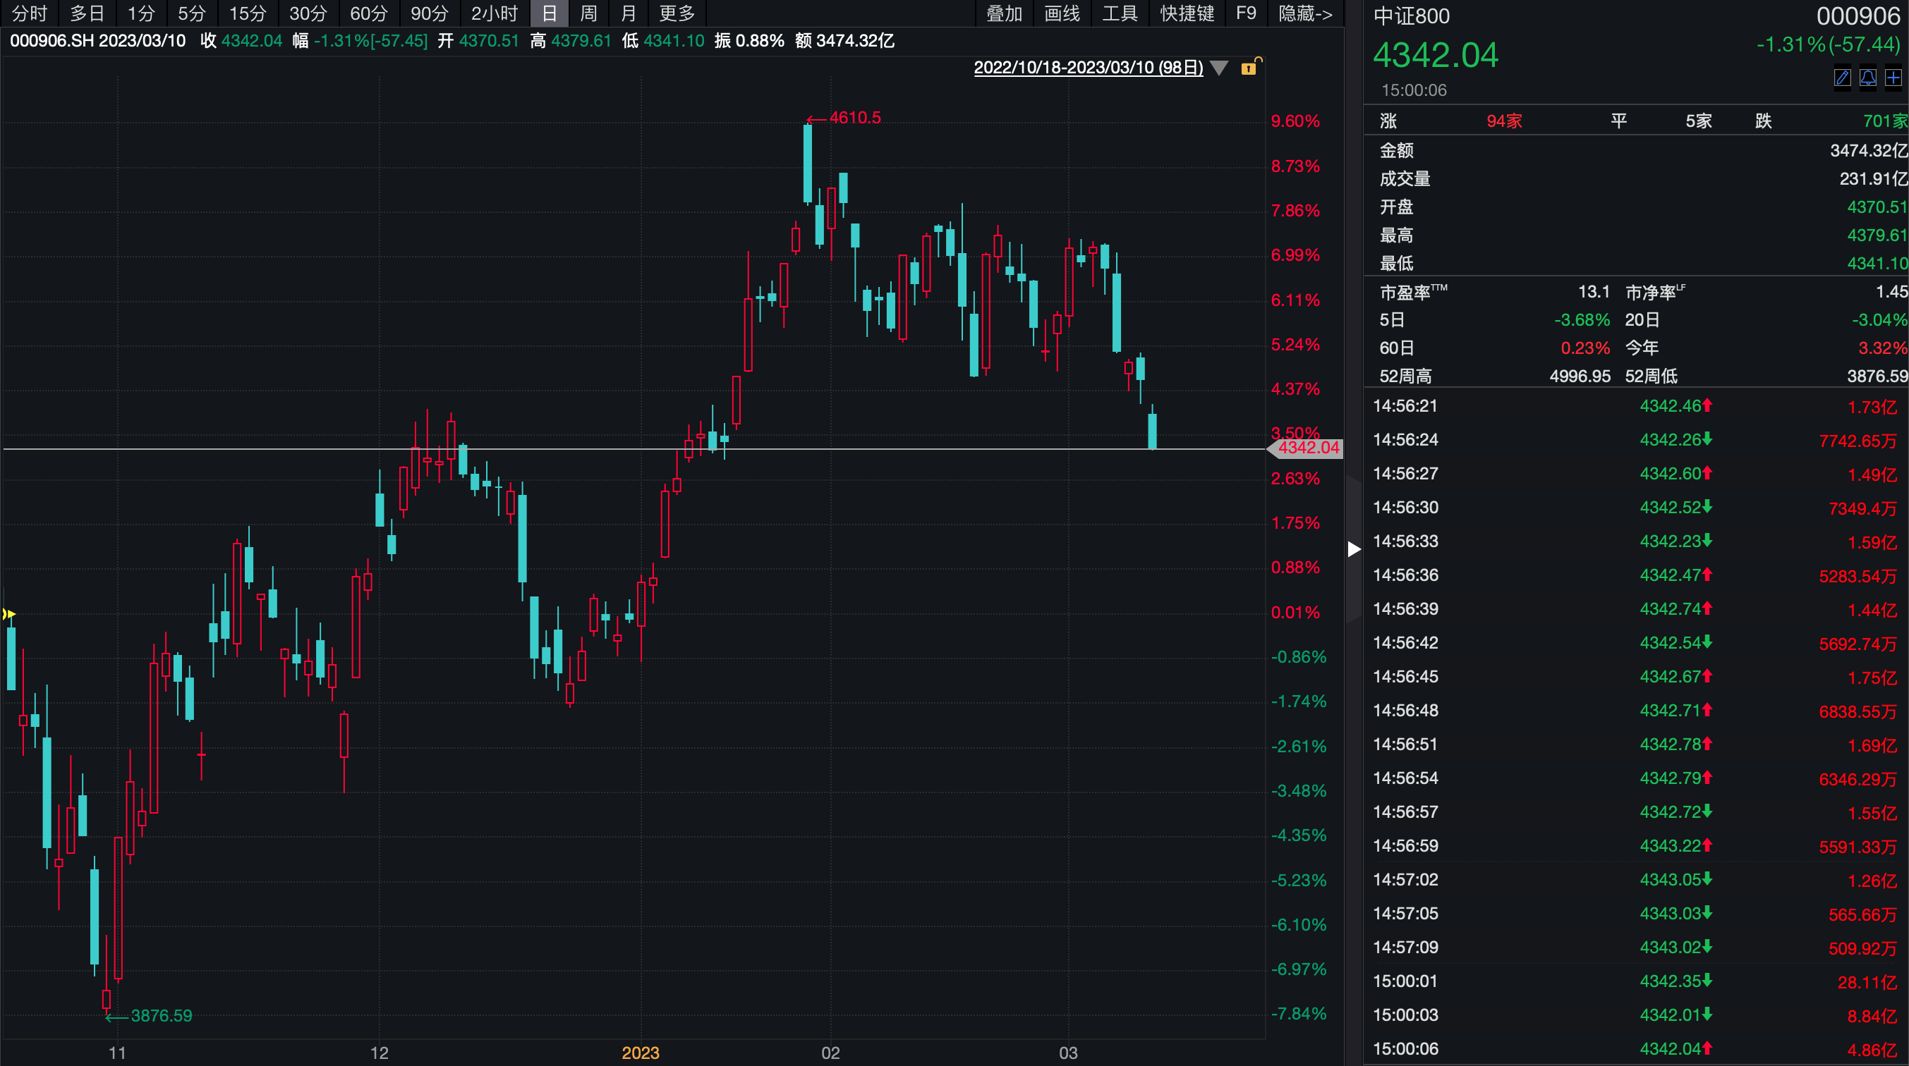Screen dimensions: 1909x1066
Task: Select the 60分 interval tab
Action: 368,13
